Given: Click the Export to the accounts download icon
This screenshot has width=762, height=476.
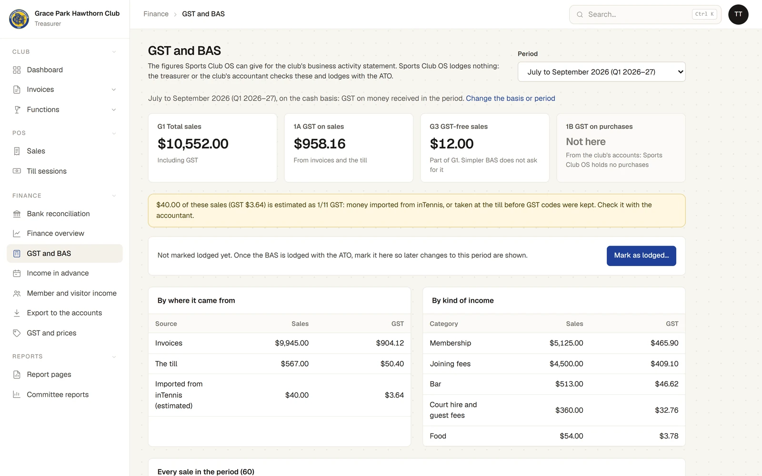Looking at the screenshot, I should click(17, 313).
